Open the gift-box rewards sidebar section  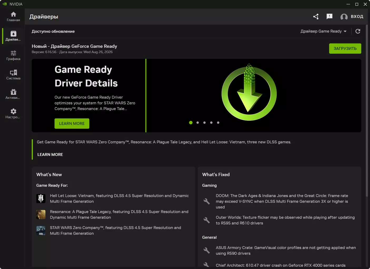coord(13,94)
